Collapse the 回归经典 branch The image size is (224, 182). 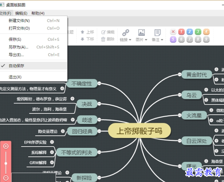[x=99, y=131]
